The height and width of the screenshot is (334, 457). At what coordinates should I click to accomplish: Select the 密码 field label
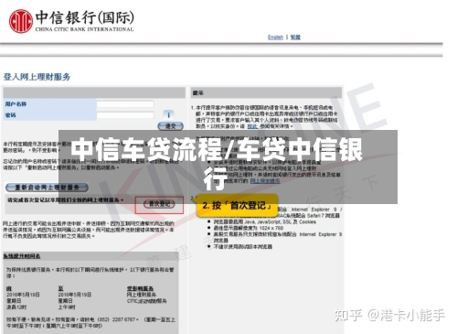click(10, 115)
